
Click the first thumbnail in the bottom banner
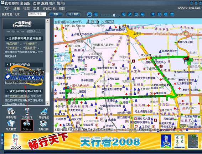(x=166, y=141)
